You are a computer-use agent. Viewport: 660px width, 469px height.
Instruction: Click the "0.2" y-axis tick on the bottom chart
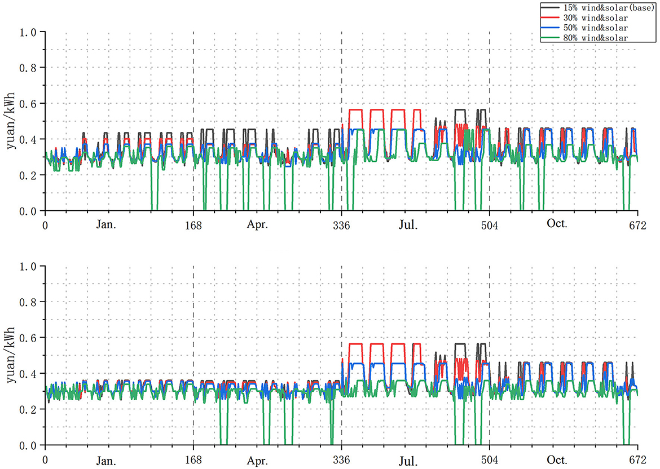[28, 409]
